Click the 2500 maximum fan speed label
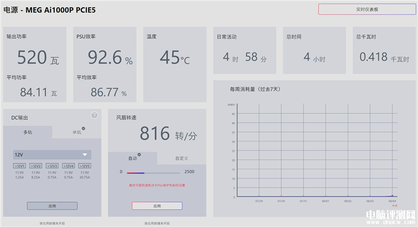Screen dimensions: 418x227 click(x=189, y=172)
